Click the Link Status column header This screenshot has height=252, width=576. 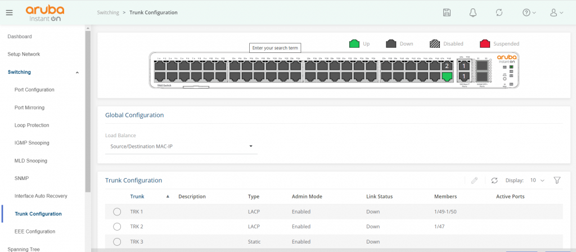(x=380, y=196)
